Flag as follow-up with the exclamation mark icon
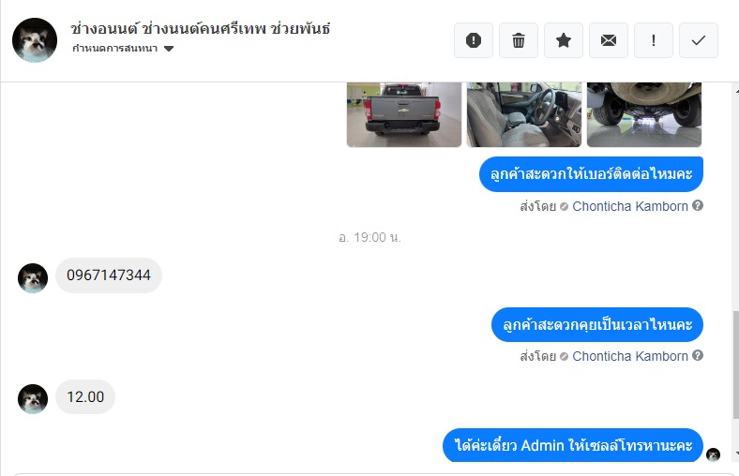 click(654, 40)
